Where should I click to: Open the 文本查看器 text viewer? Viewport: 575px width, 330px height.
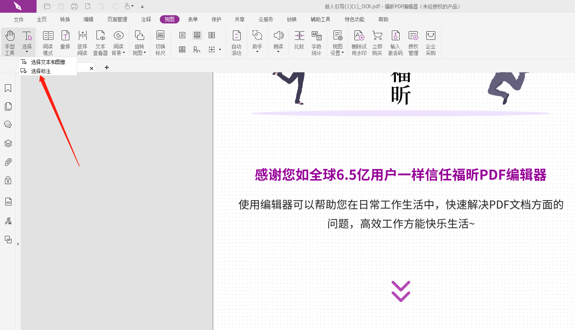pyautogui.click(x=100, y=41)
